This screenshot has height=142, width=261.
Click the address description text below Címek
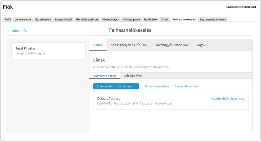tap(132, 67)
